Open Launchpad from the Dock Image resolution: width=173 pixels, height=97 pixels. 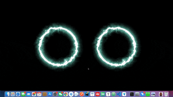pyautogui.click(x=13, y=94)
